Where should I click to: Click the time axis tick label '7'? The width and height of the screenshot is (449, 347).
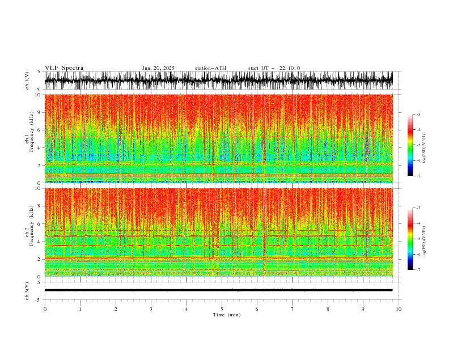point(293,309)
